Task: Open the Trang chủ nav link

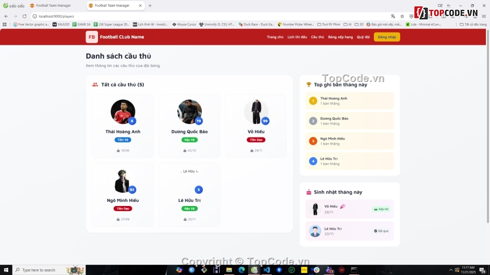Action: (x=275, y=37)
